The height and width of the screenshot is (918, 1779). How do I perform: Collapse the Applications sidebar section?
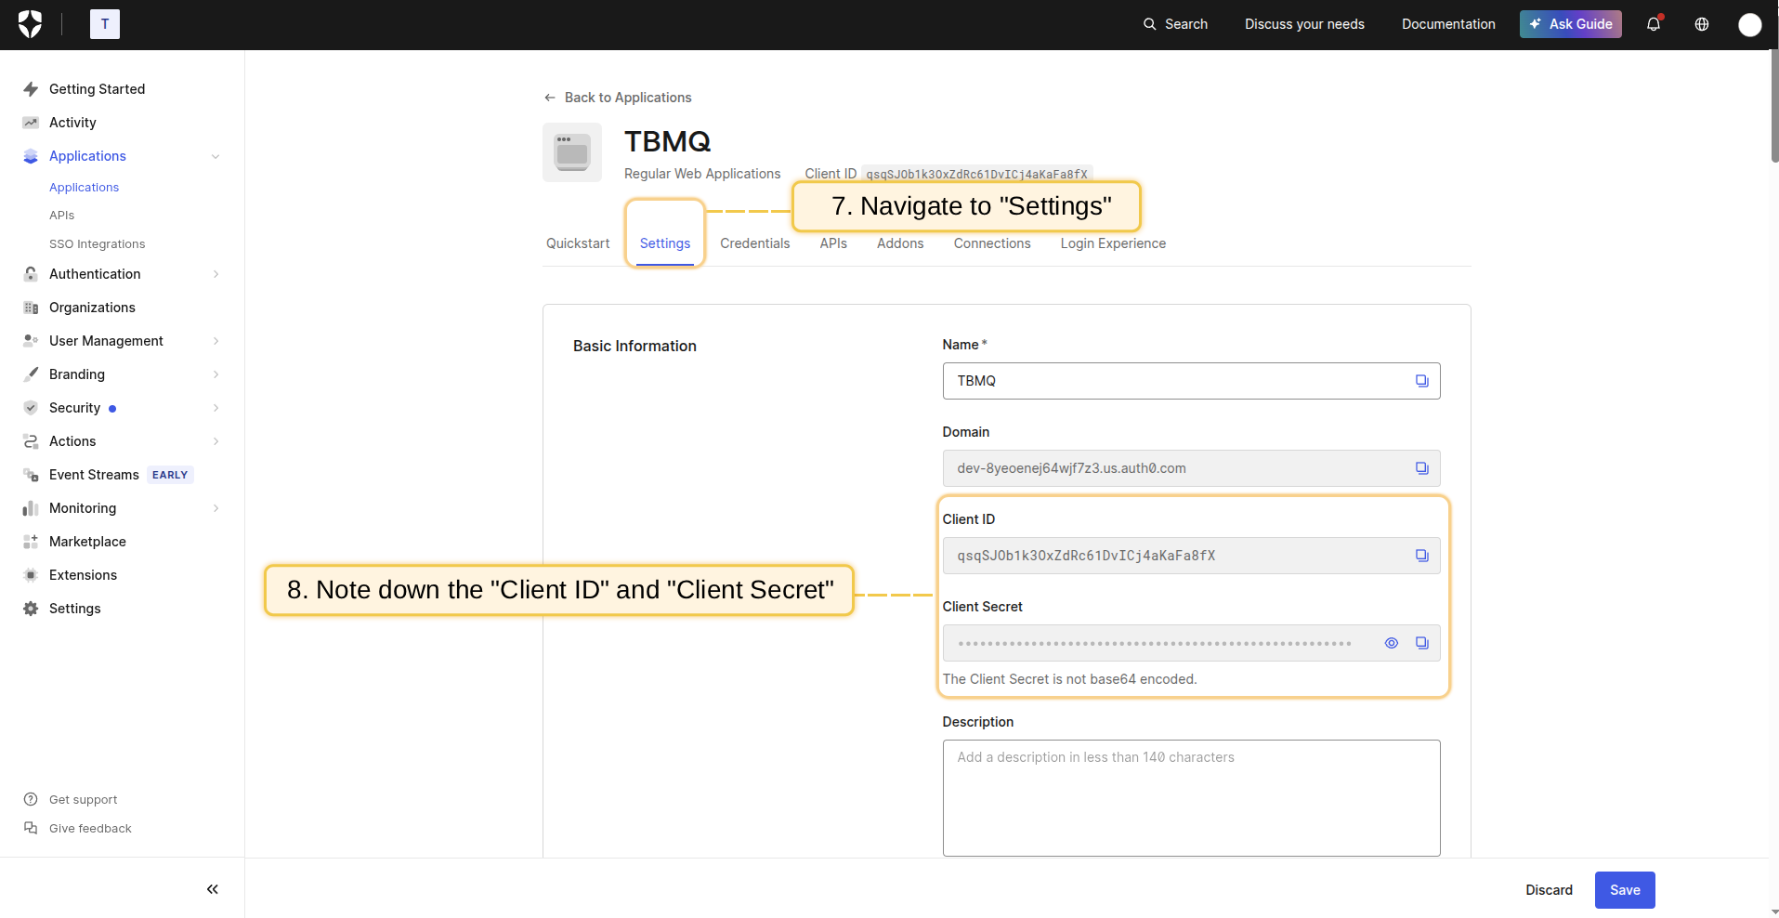[x=216, y=156]
